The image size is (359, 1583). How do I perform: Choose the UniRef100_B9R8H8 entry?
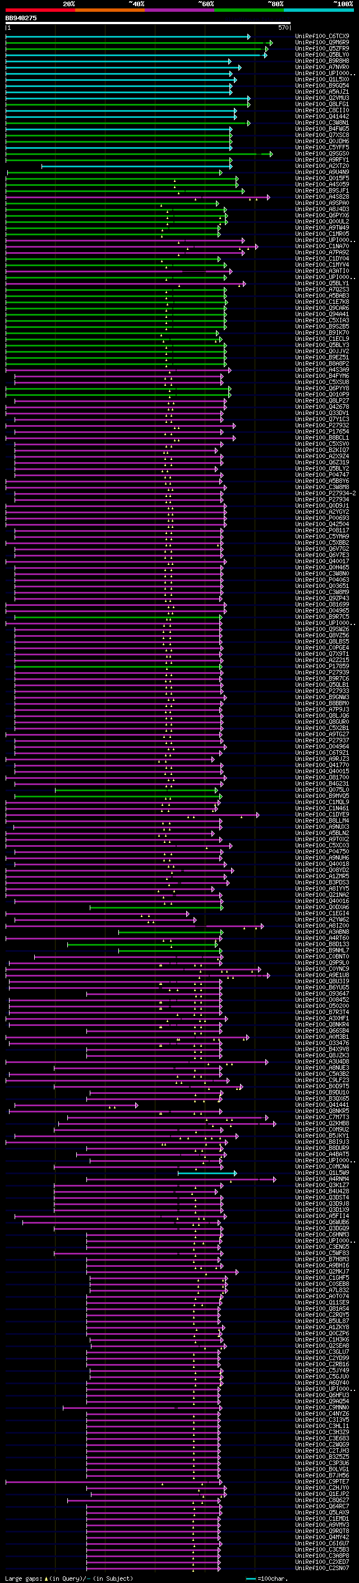pyautogui.click(x=322, y=61)
